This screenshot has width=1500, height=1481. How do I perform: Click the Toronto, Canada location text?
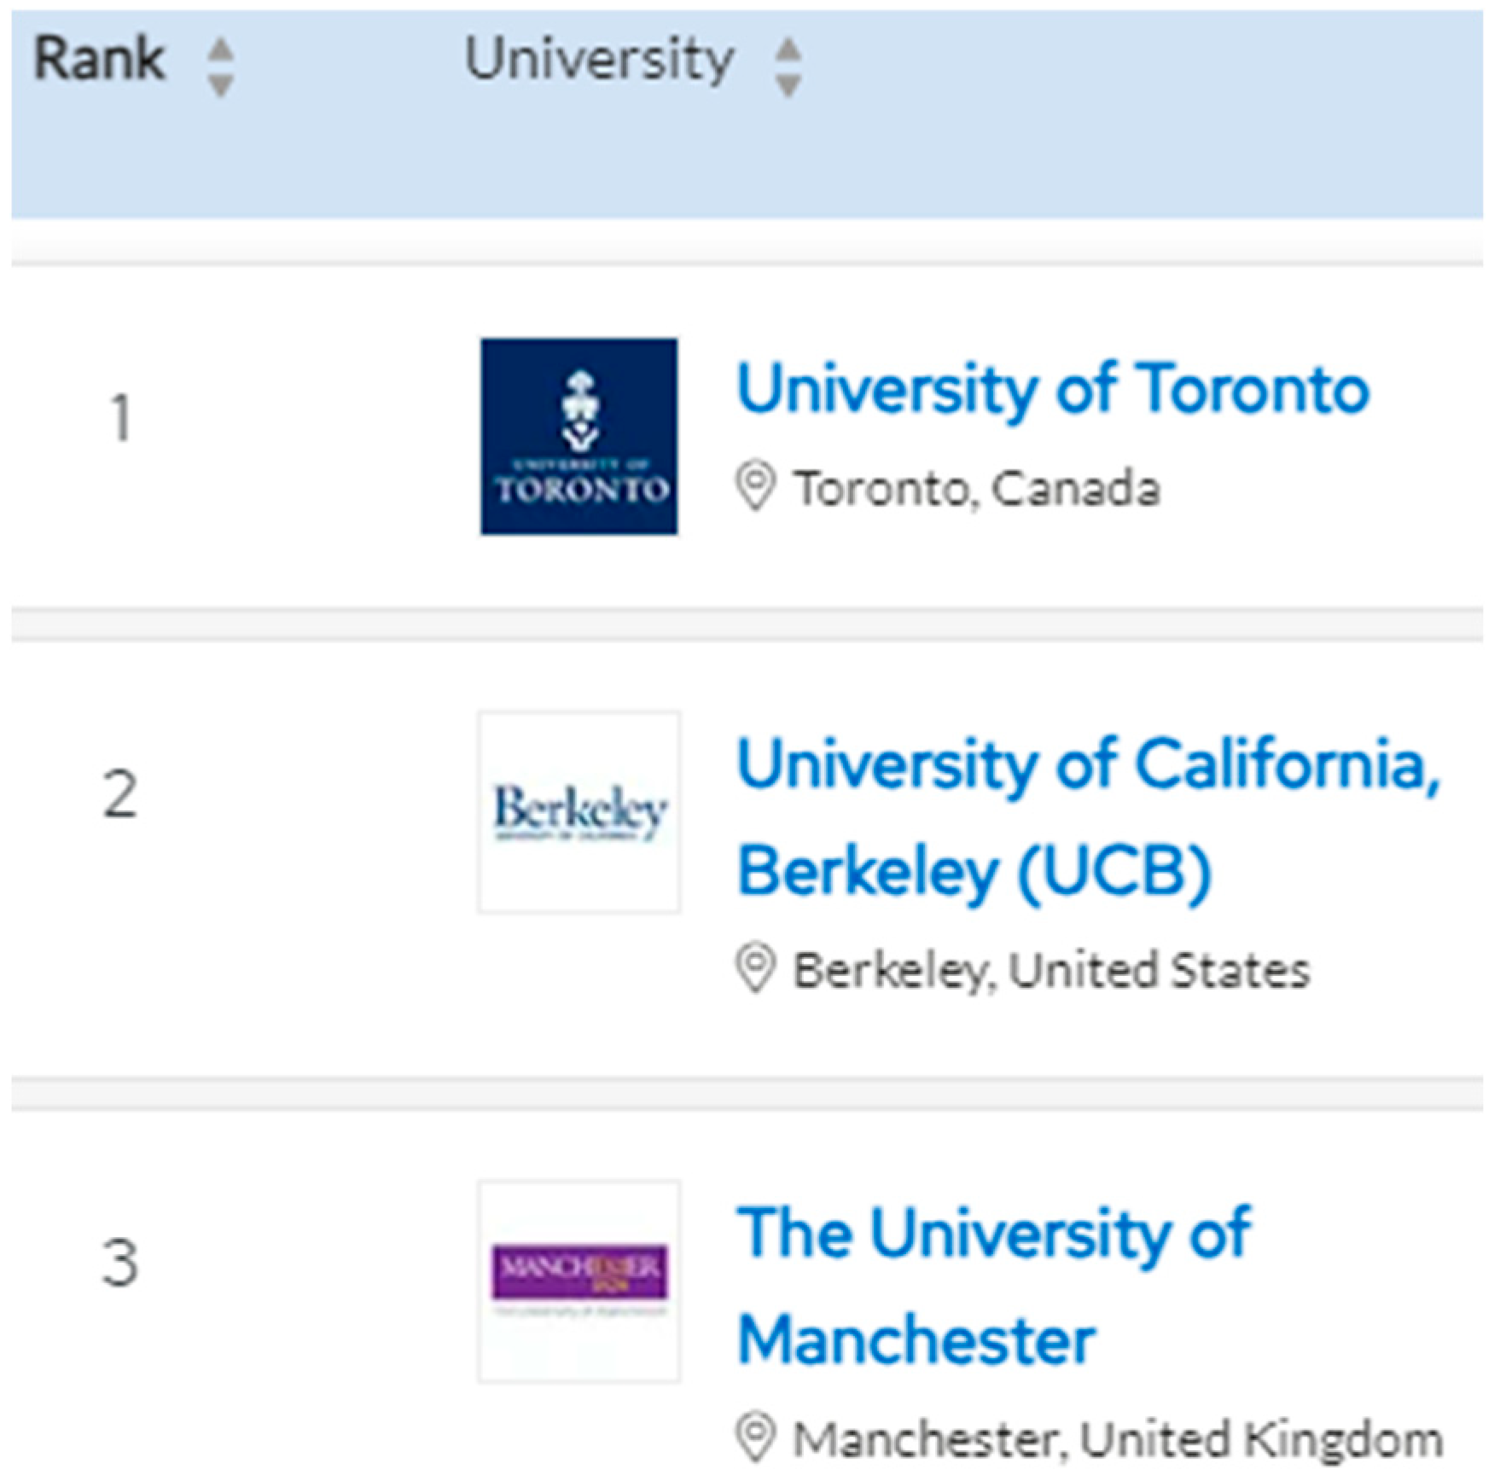click(977, 489)
